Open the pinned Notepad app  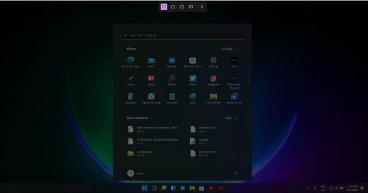coord(172,99)
